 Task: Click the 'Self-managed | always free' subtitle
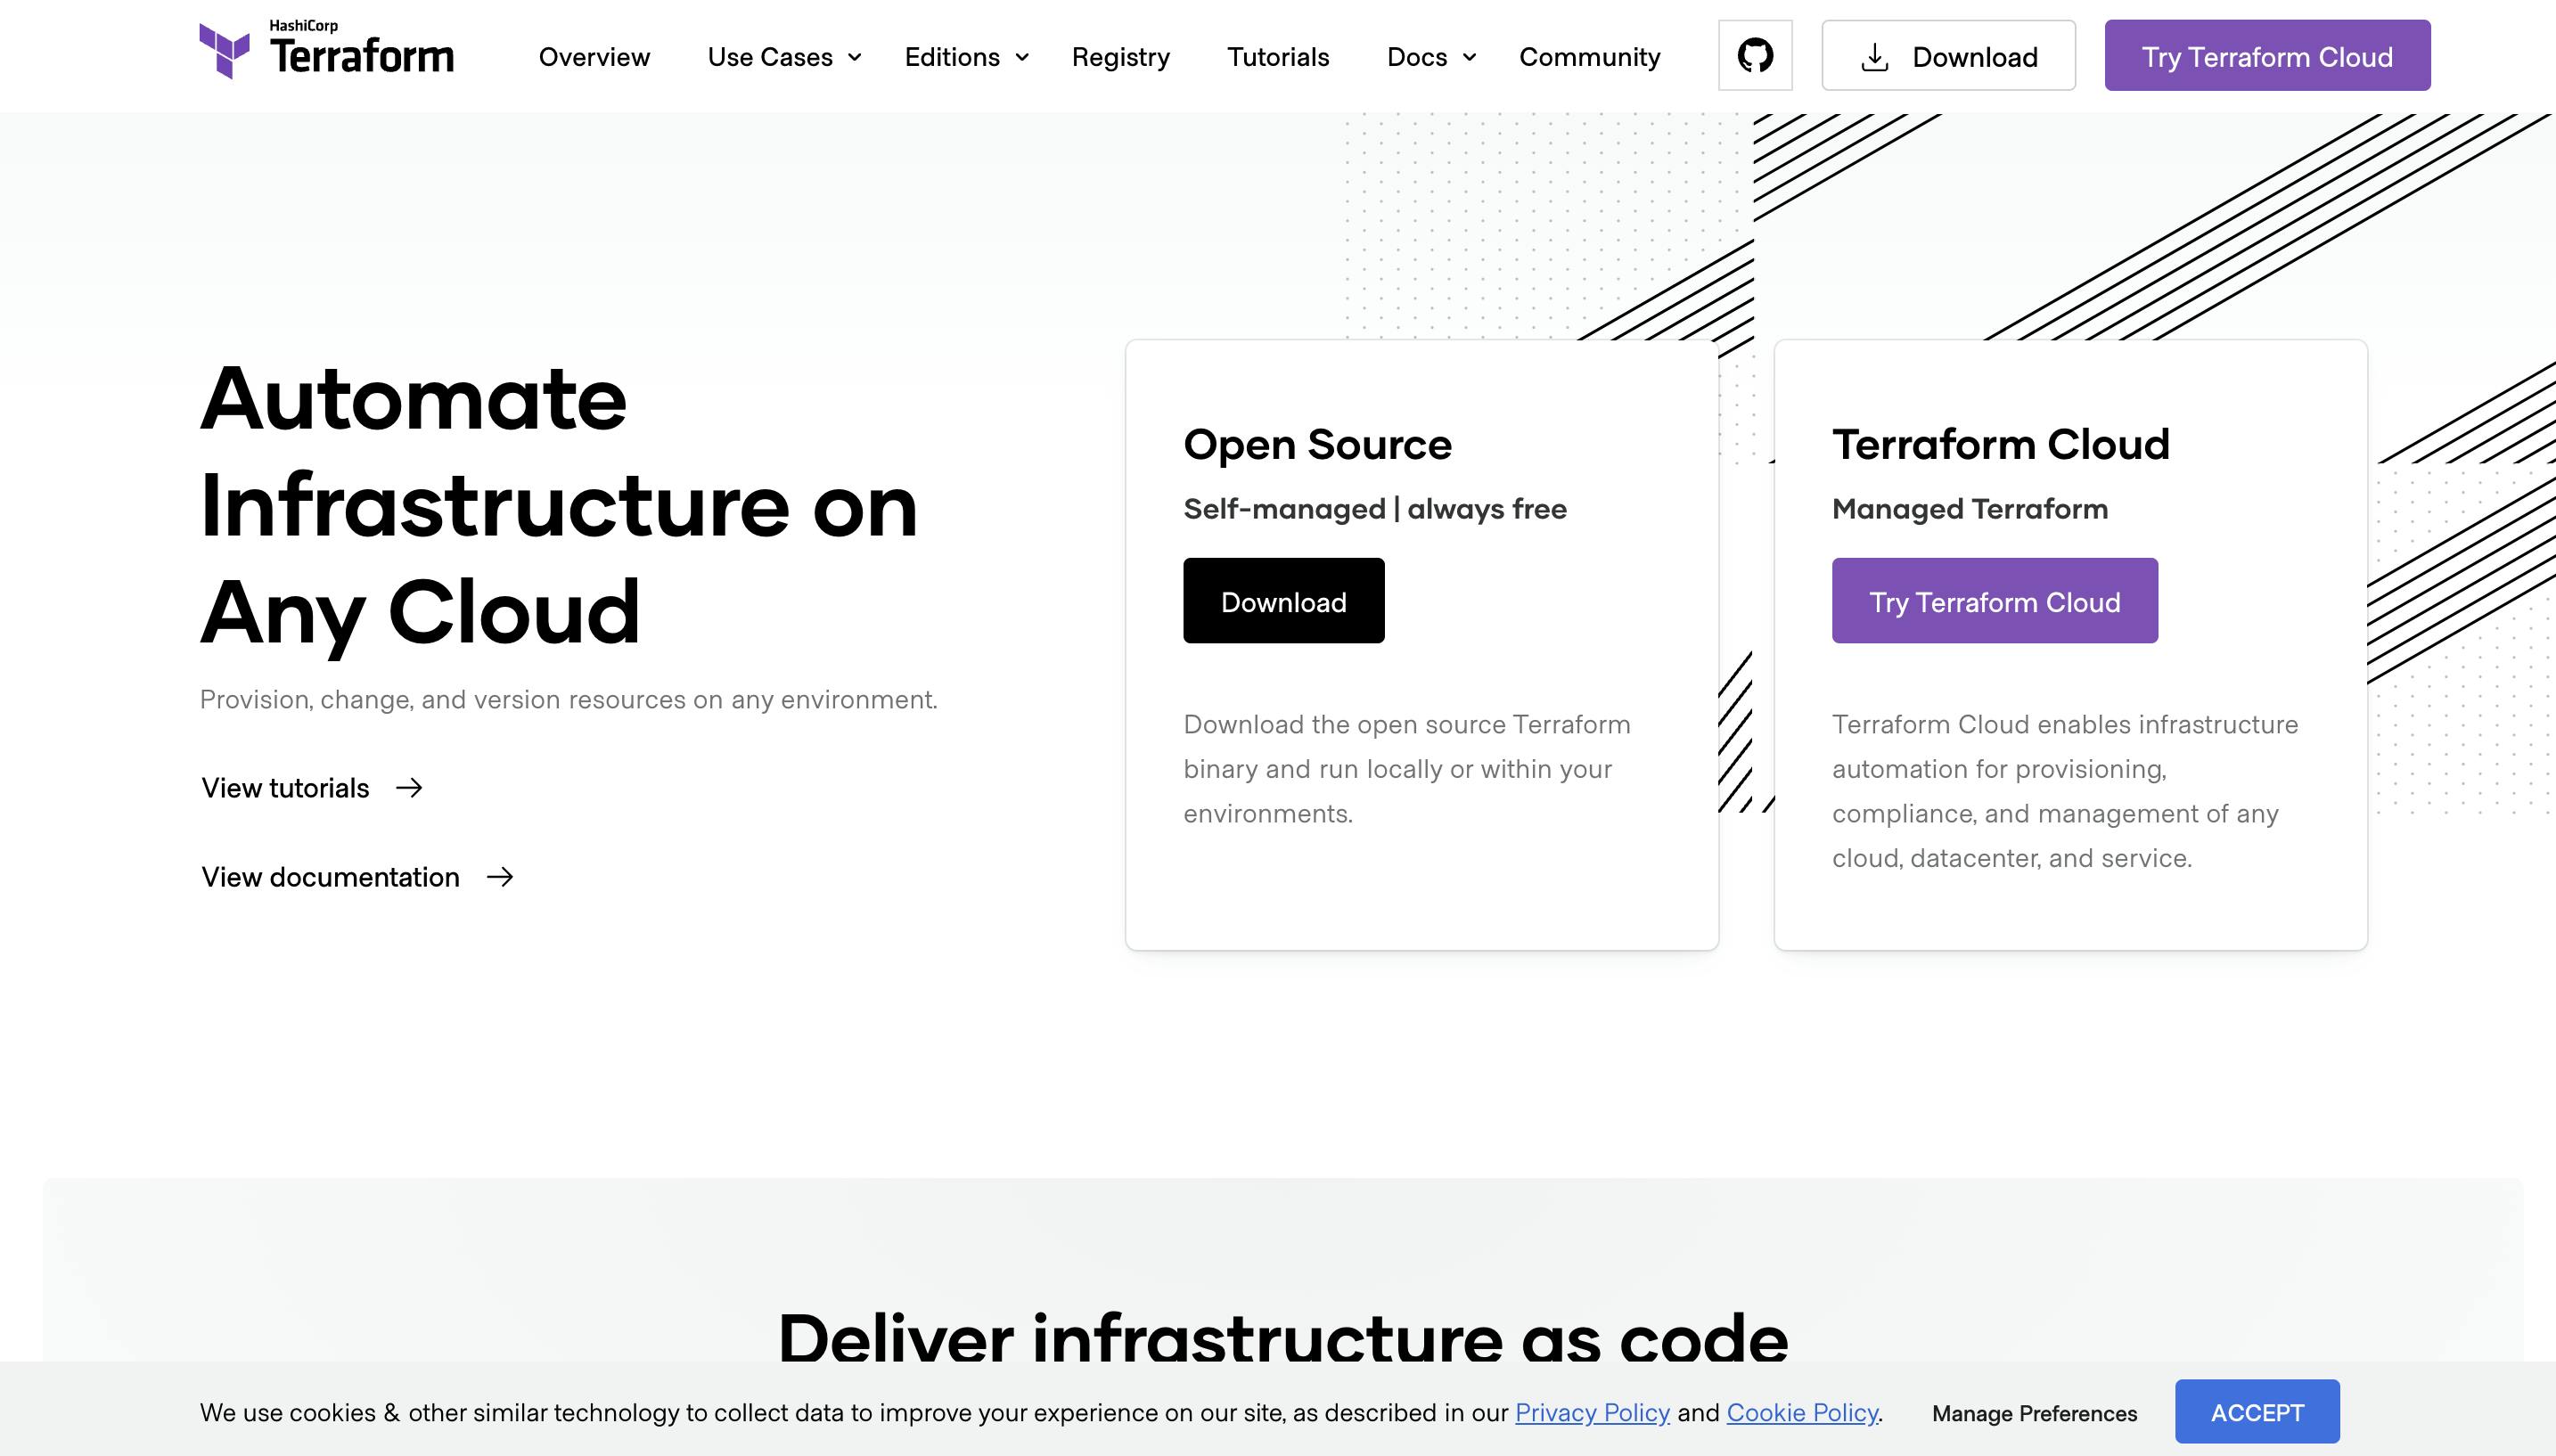tap(1375, 509)
